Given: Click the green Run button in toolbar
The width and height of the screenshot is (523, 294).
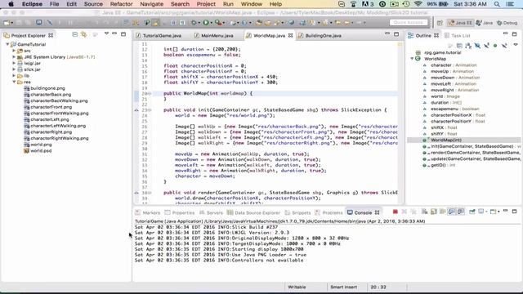Looking at the screenshot, I should coord(206,23).
